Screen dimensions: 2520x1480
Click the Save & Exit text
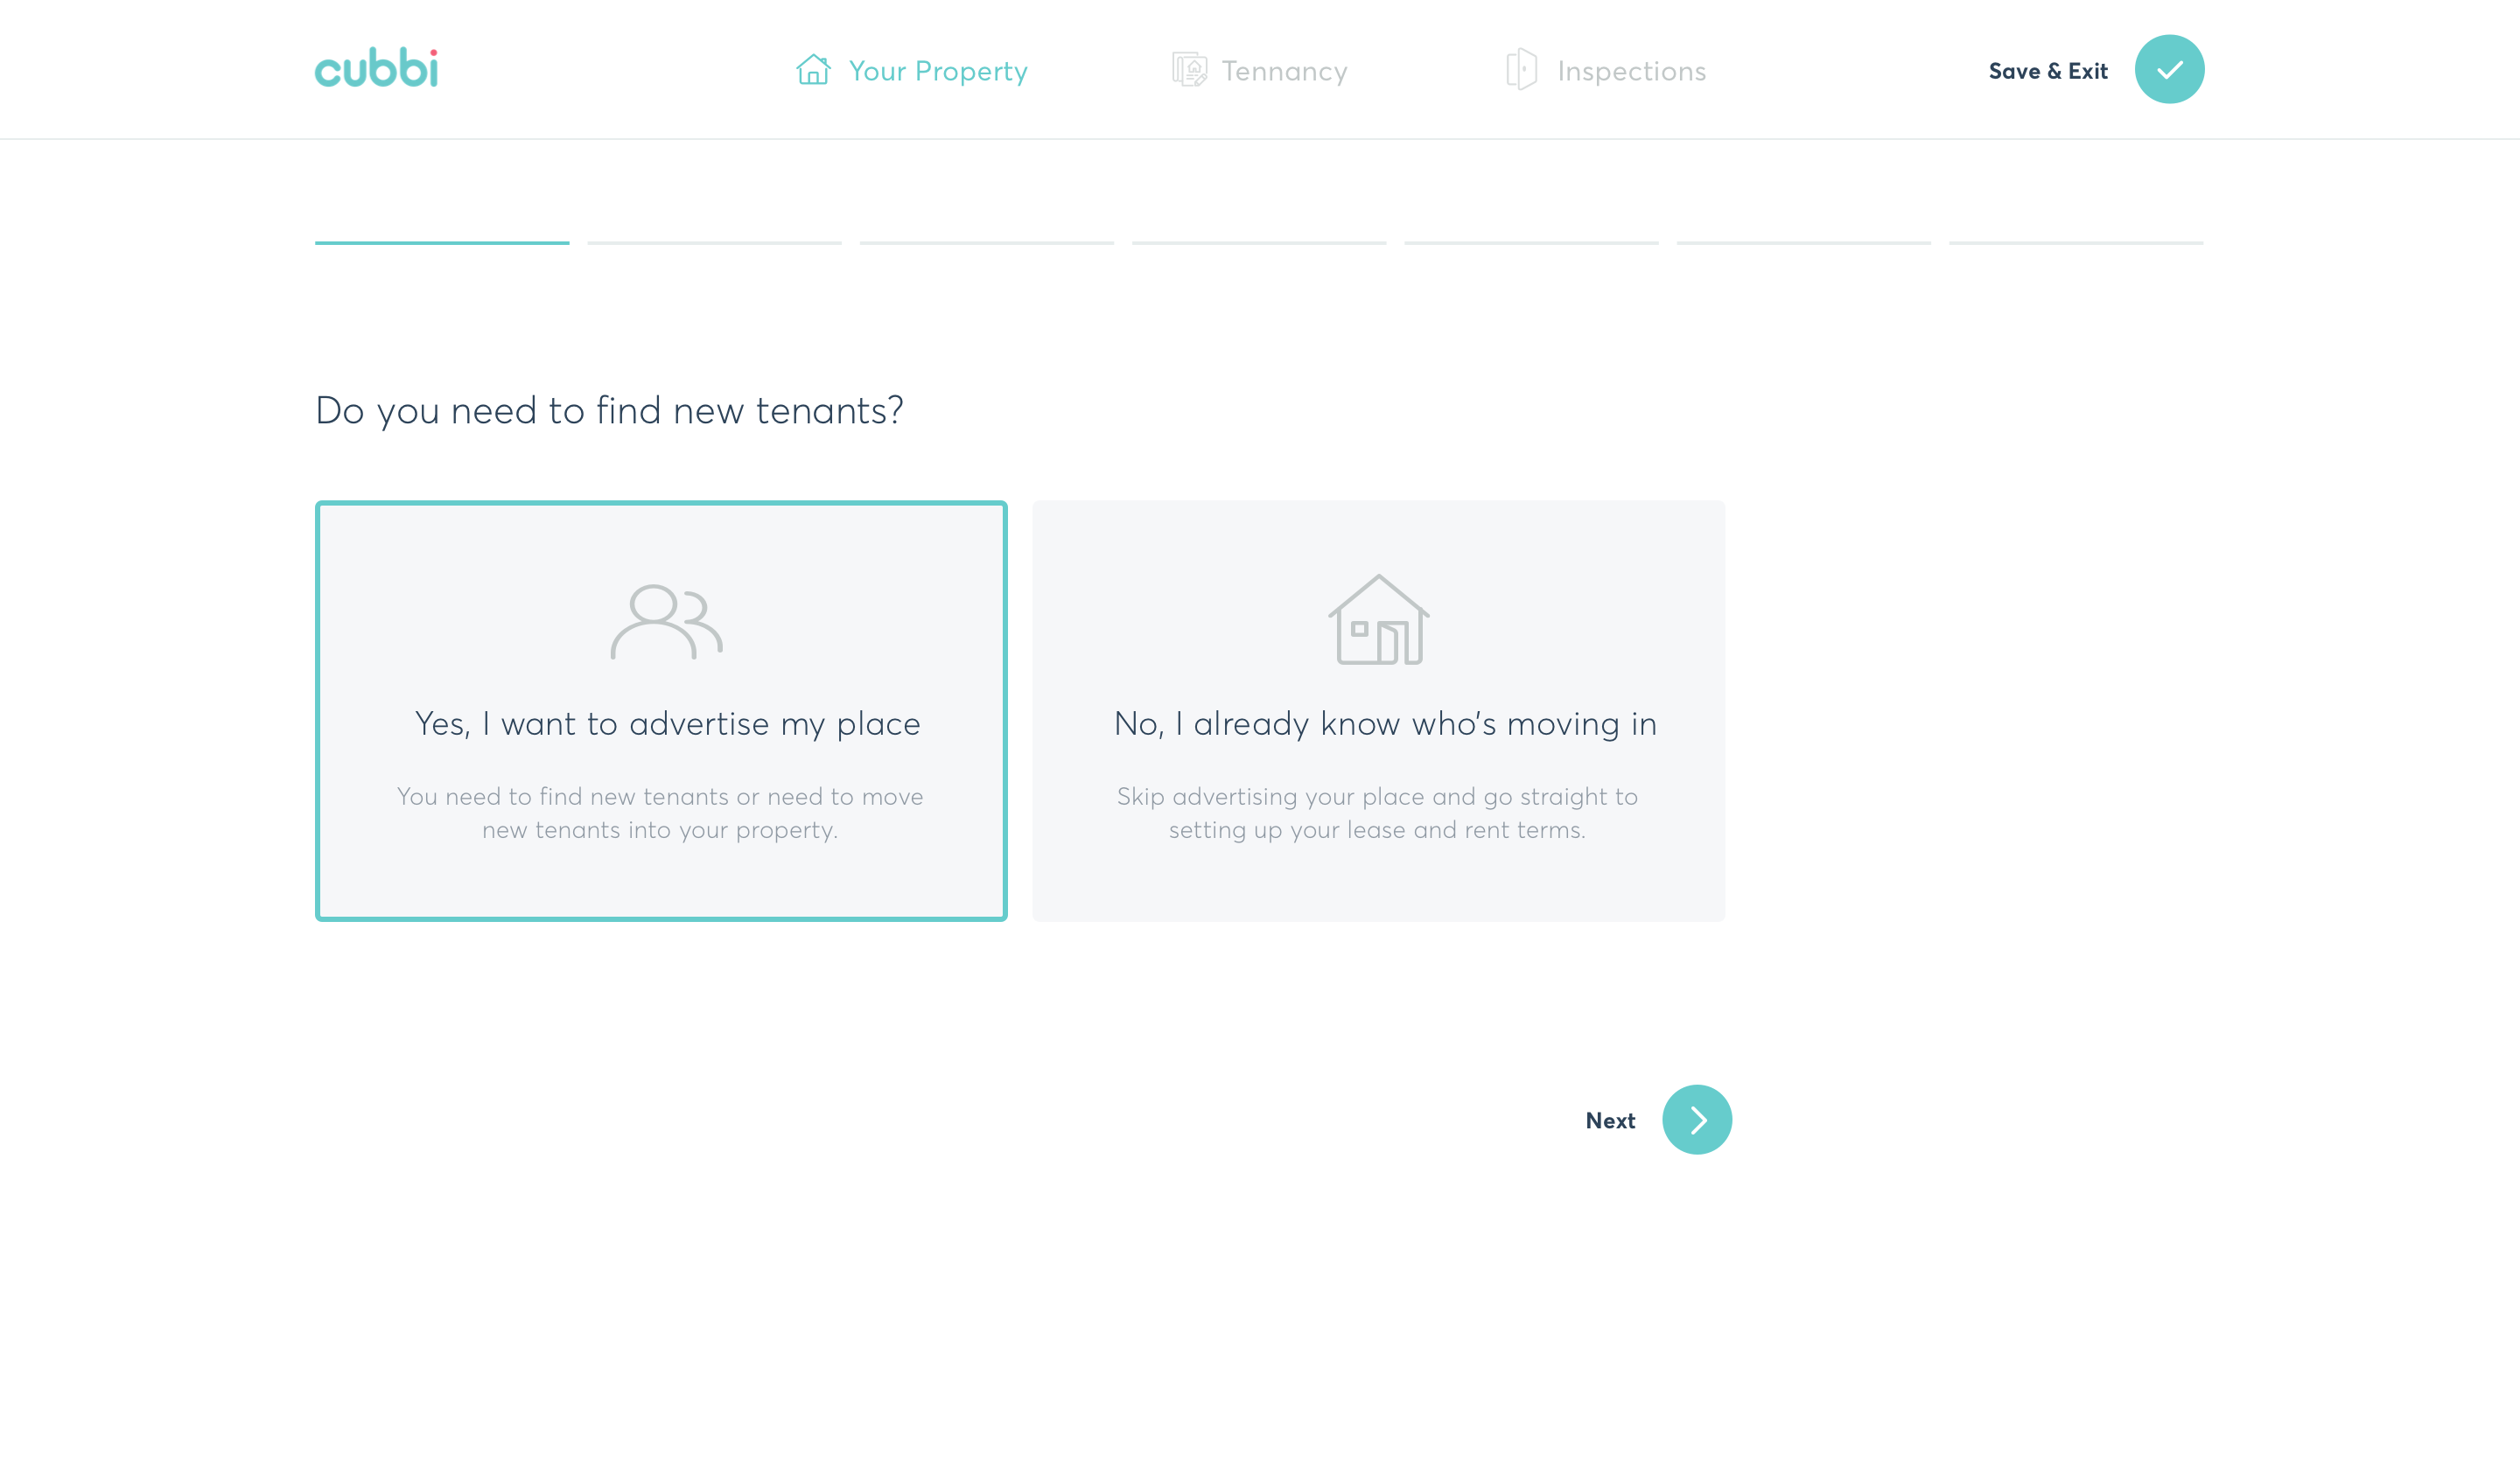pos(2048,71)
